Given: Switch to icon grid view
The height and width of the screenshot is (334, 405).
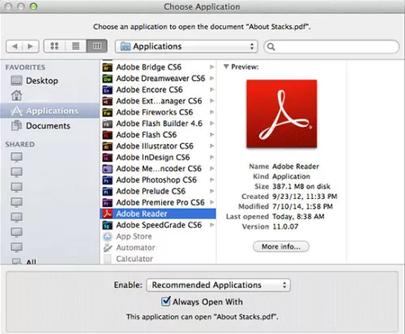Looking at the screenshot, I should (x=54, y=46).
